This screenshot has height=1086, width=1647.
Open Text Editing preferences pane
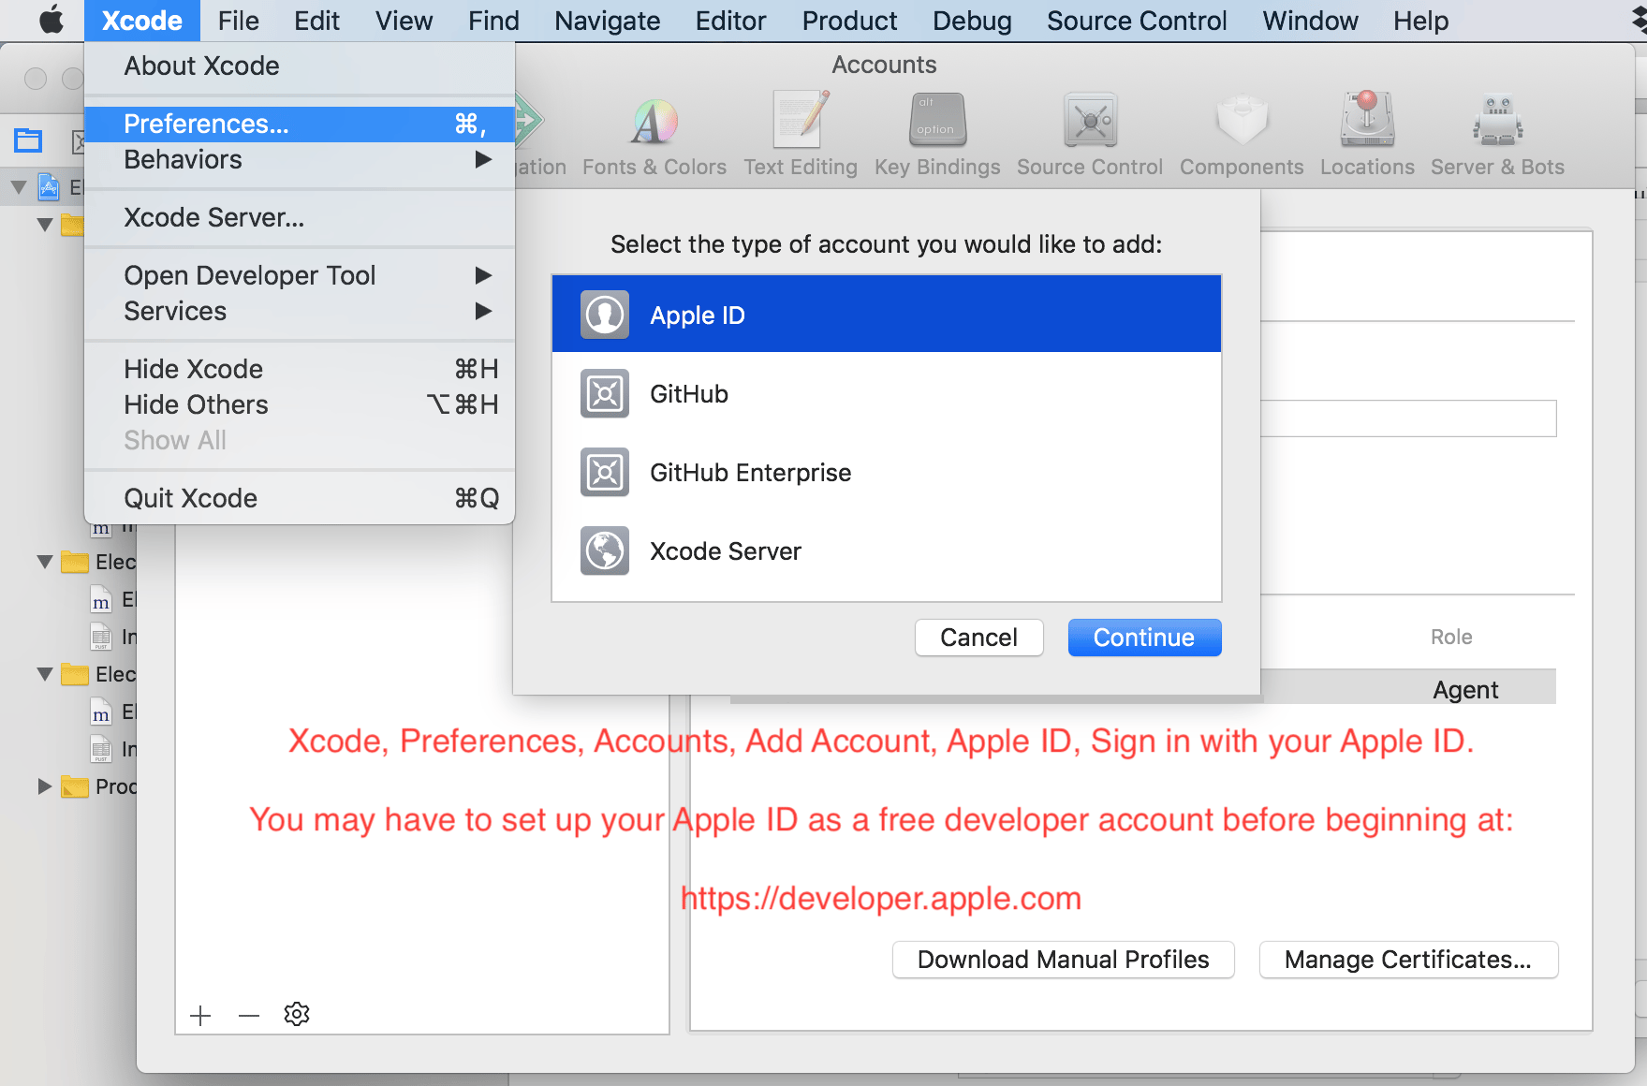point(801,136)
